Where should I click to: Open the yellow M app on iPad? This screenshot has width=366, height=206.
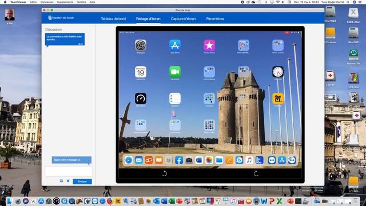point(278,98)
